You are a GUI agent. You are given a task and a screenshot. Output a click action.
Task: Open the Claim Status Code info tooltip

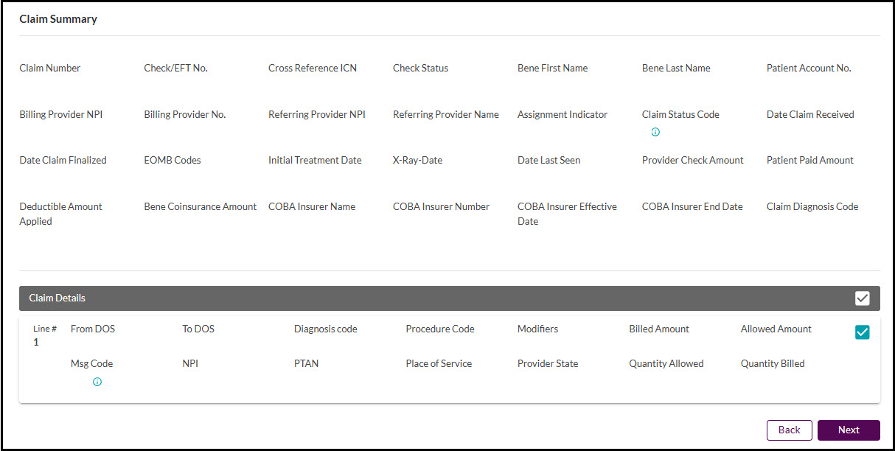click(655, 132)
